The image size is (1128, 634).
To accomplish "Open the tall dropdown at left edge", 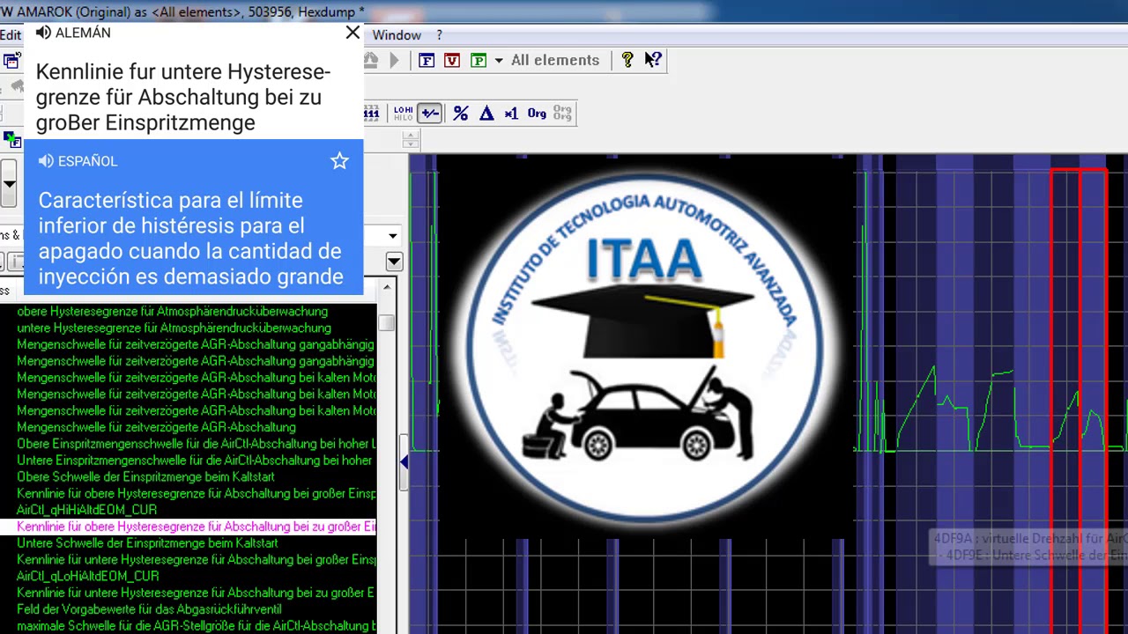I will pyautogui.click(x=9, y=184).
